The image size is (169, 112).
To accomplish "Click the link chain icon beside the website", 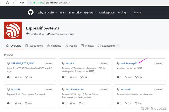I will [49, 34].
